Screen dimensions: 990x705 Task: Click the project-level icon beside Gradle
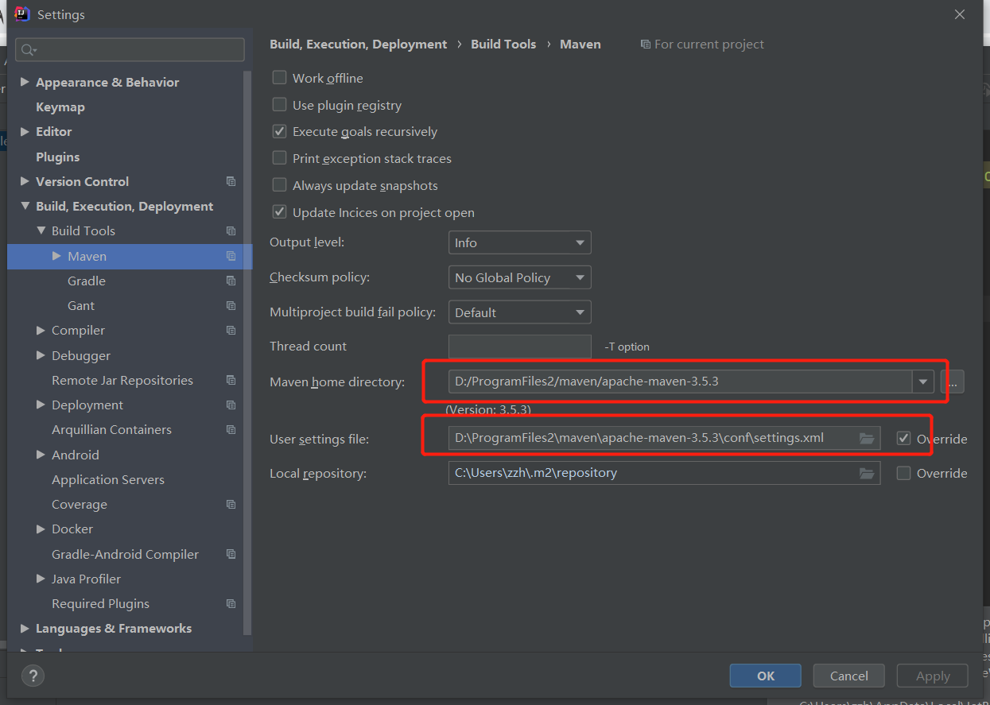click(x=231, y=281)
